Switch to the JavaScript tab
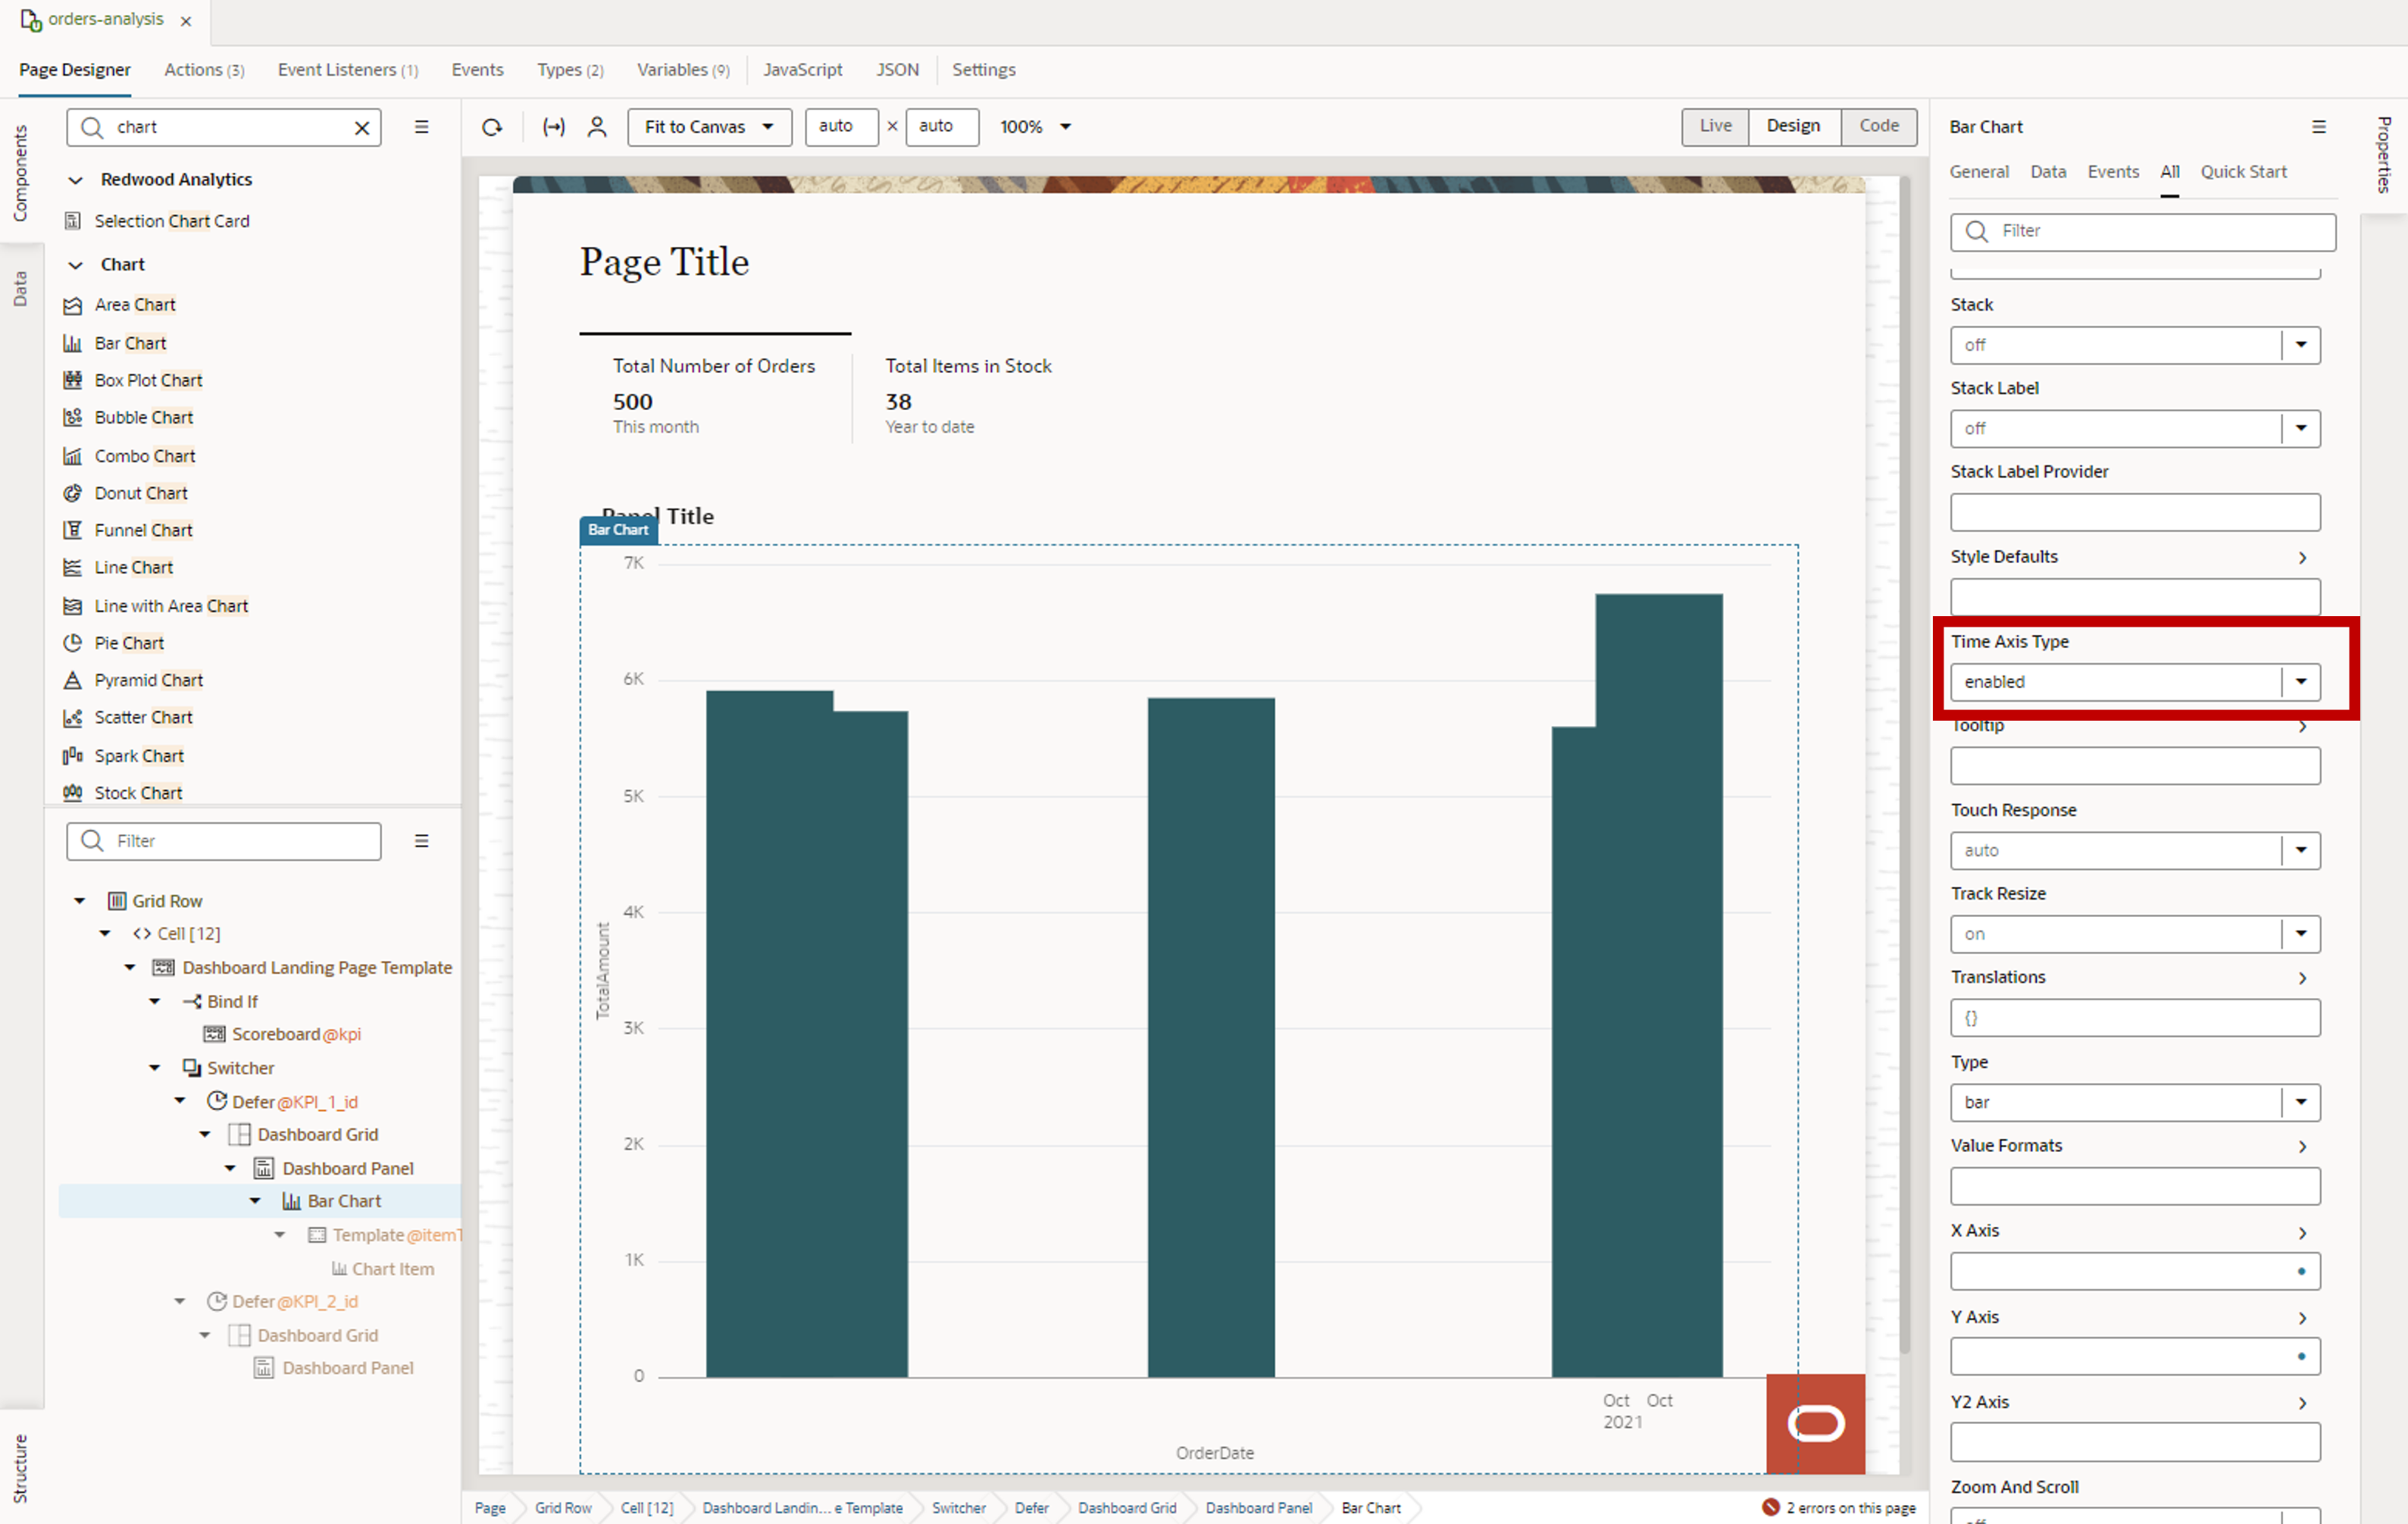The width and height of the screenshot is (2408, 1524). tap(803, 69)
